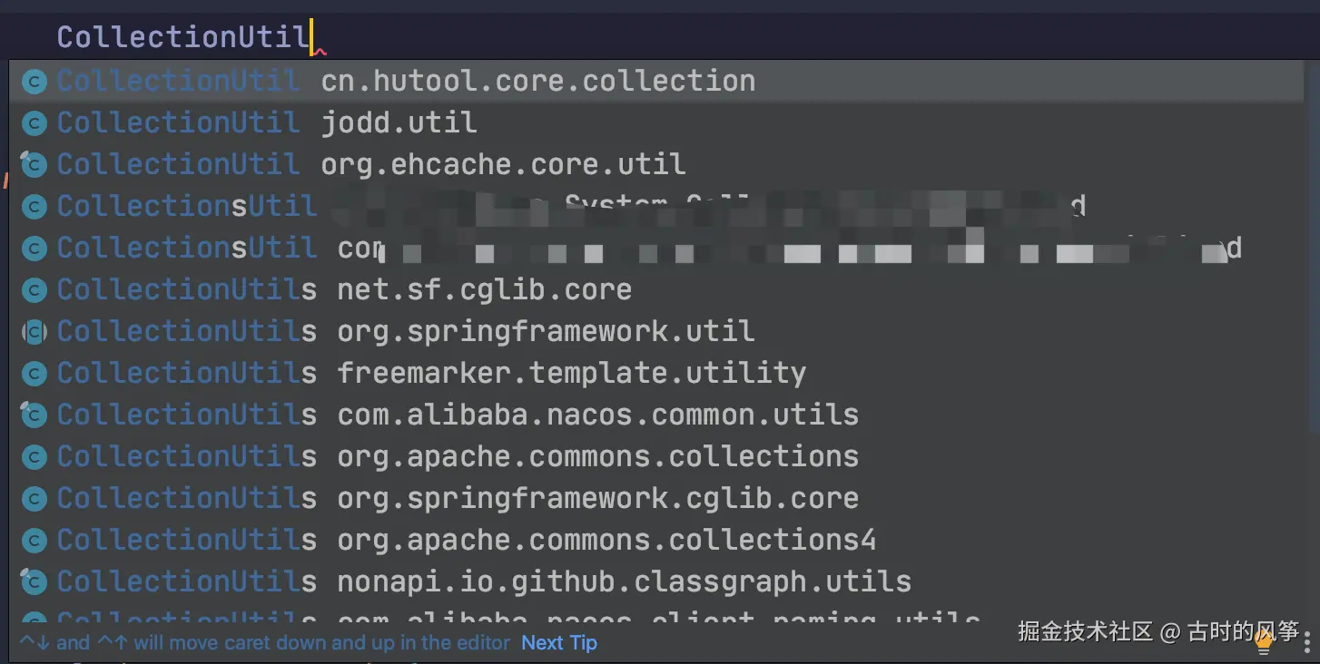Click class icon of com.alibaba.nacos.common.utils entry
This screenshot has height=664, width=1320.
click(x=34, y=415)
